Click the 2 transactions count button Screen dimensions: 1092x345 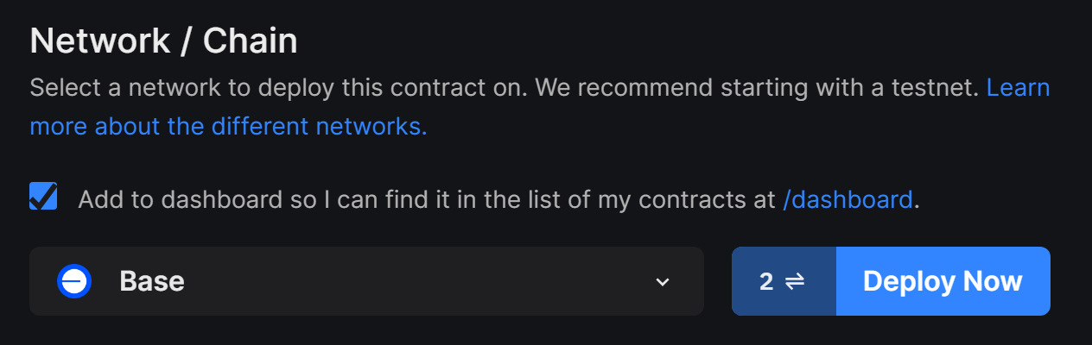(784, 281)
